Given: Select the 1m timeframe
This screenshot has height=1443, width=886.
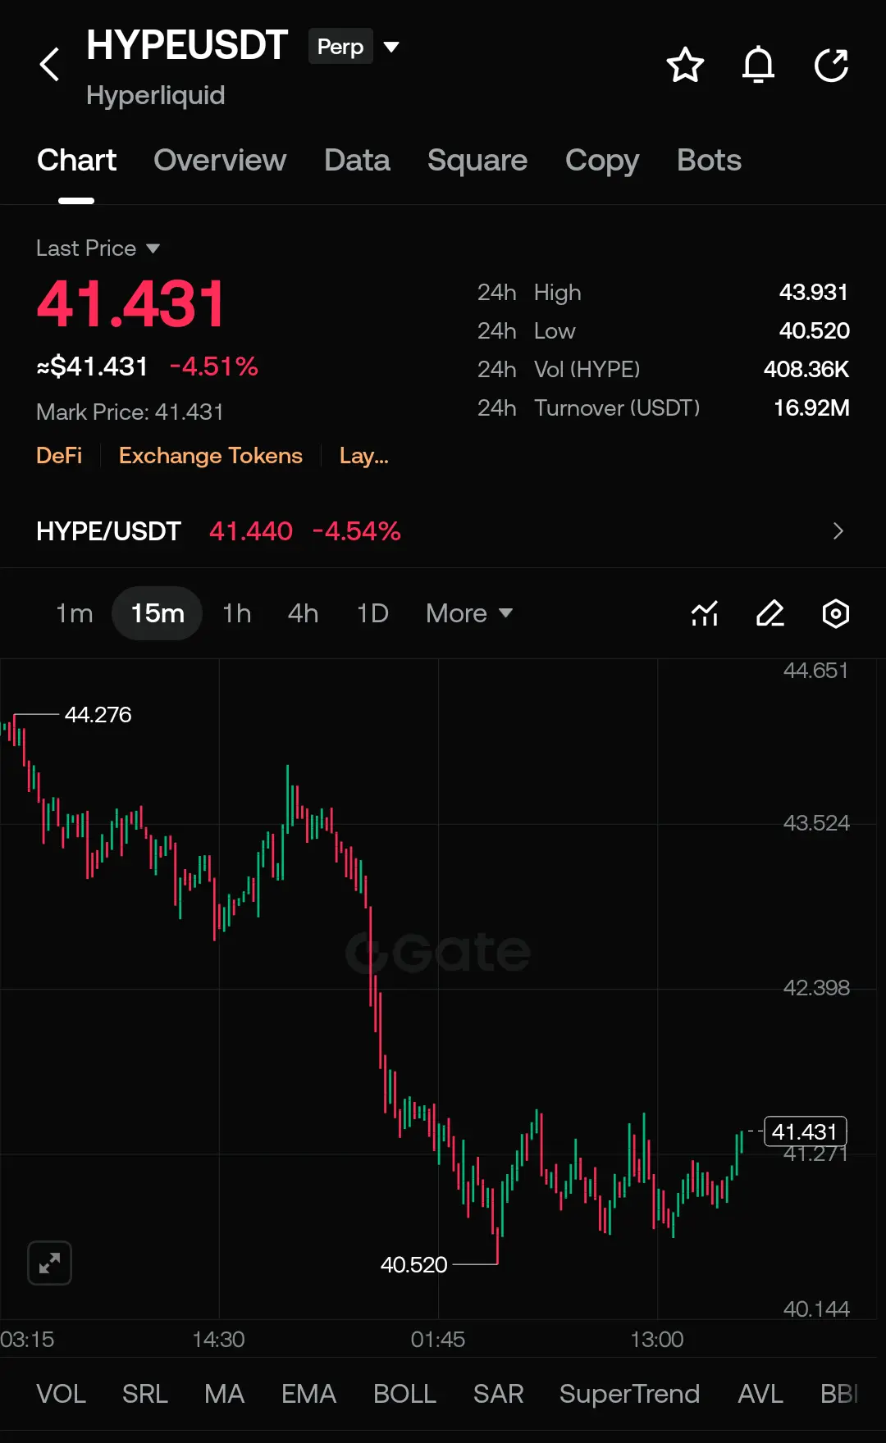Looking at the screenshot, I should pos(75,613).
